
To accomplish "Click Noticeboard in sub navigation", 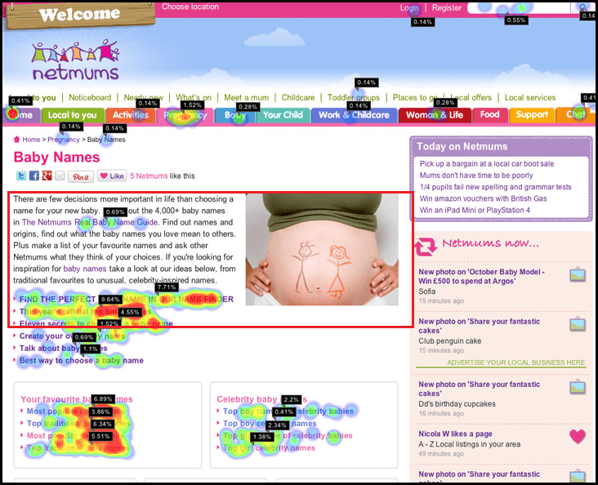I will pyautogui.click(x=90, y=98).
